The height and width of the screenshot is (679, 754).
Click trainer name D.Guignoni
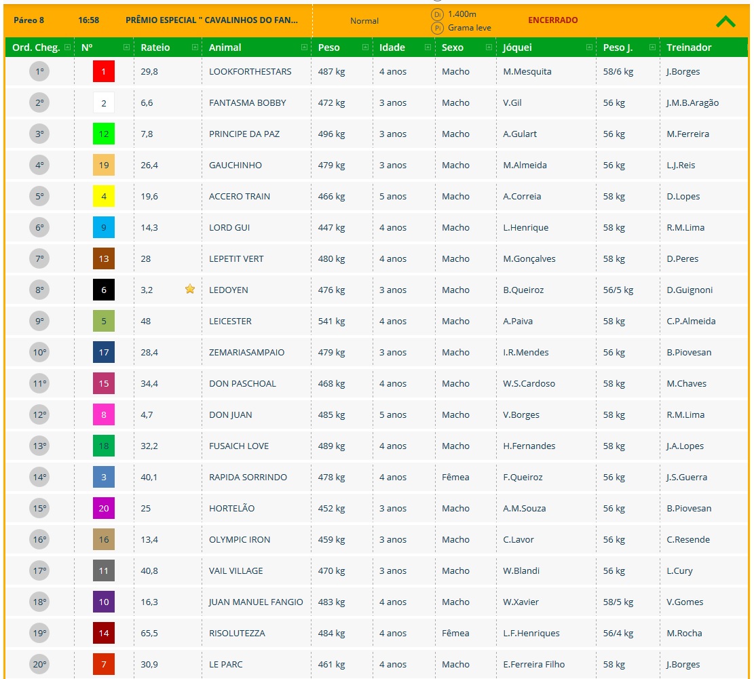690,290
